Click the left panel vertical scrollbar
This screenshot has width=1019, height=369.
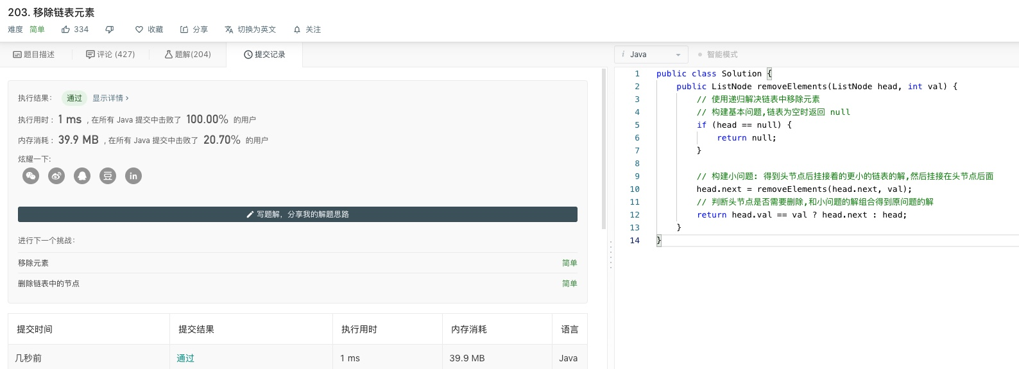(604, 149)
